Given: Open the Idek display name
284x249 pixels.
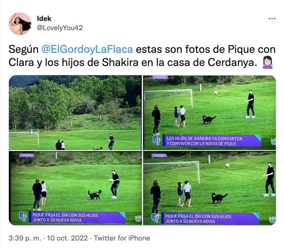Looking at the screenshot, I should pos(44,18).
